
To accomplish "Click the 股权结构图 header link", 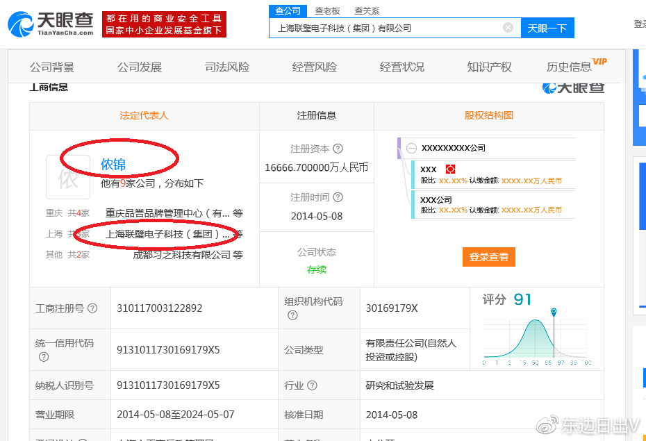I will pyautogui.click(x=488, y=115).
